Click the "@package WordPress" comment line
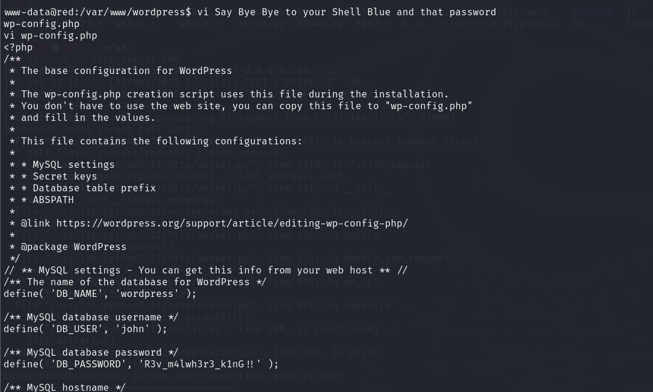Screen dimensions: 653x392 point(73,246)
